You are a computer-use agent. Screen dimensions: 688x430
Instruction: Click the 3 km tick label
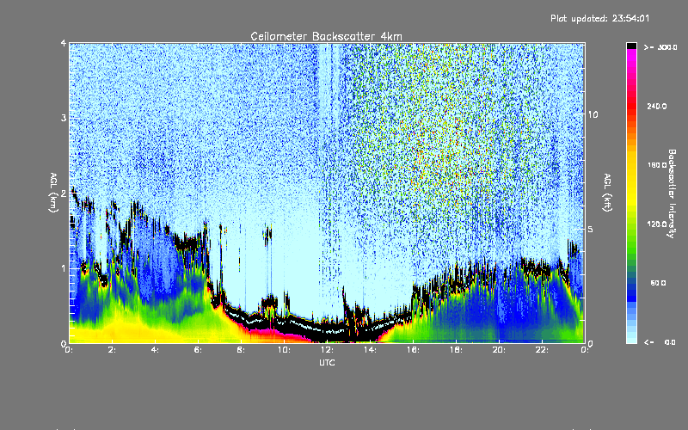(x=64, y=118)
